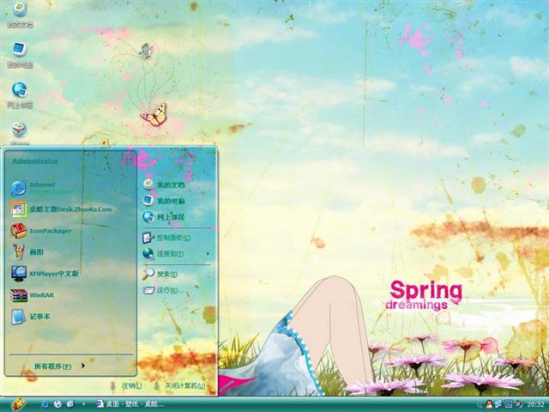Select the 我的电脑 desktop icon

20,55
